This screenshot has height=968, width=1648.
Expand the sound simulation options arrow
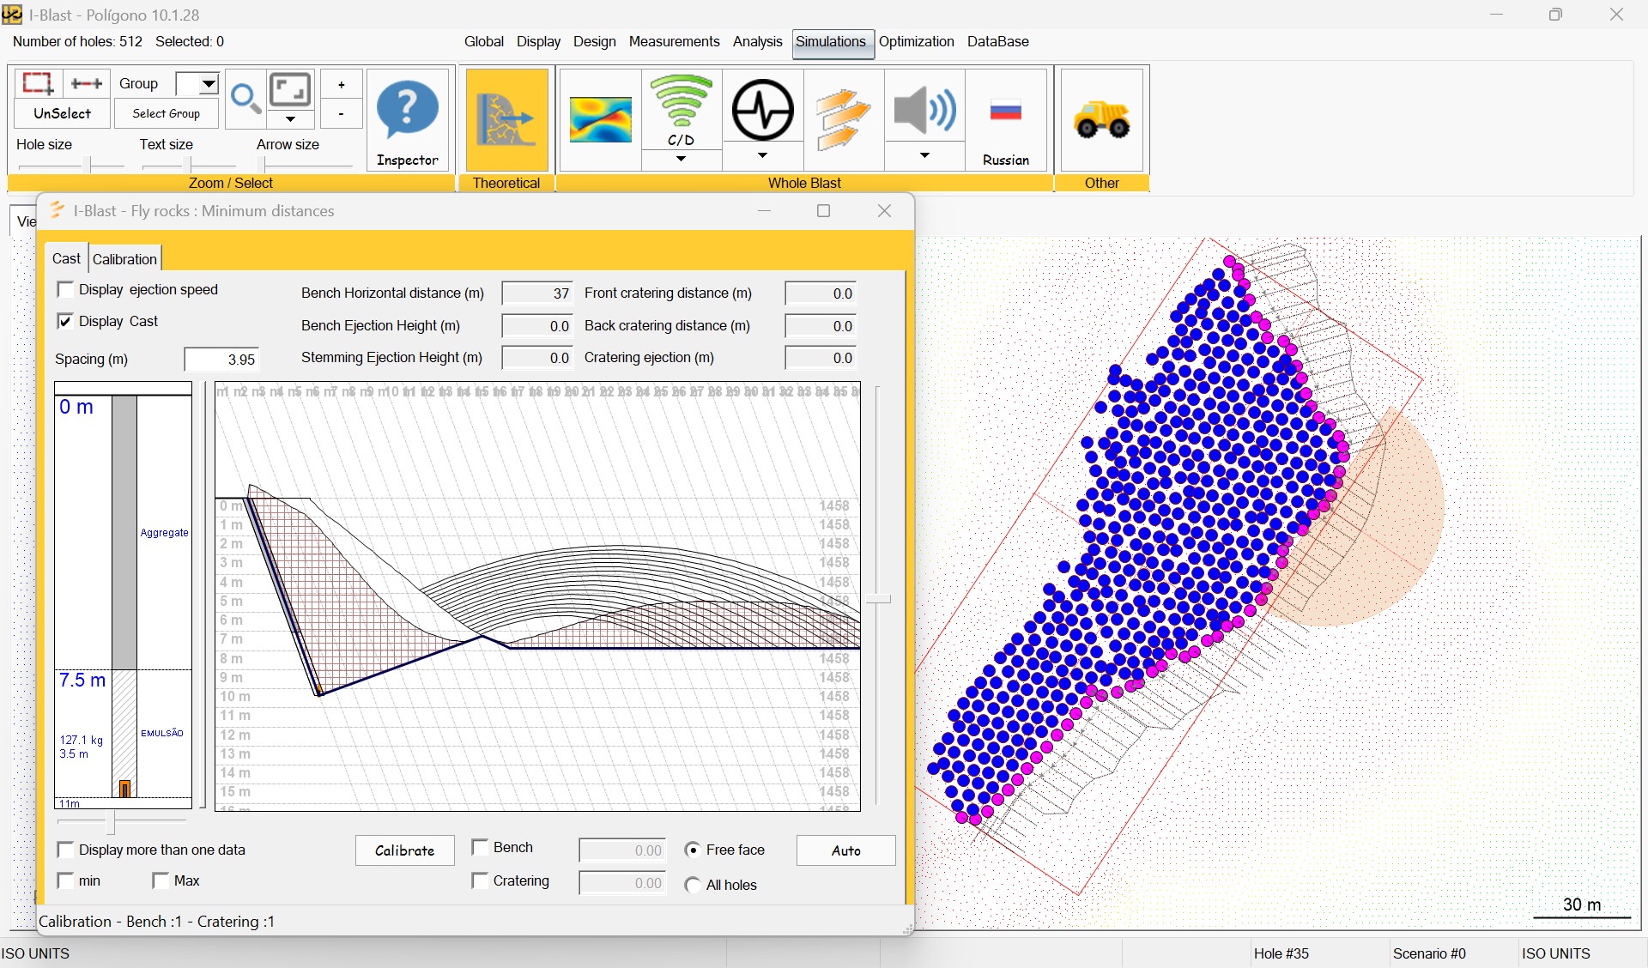(x=924, y=156)
